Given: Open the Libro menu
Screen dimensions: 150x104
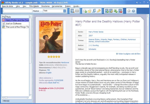Looking at the screenshot, I should 18,6.
